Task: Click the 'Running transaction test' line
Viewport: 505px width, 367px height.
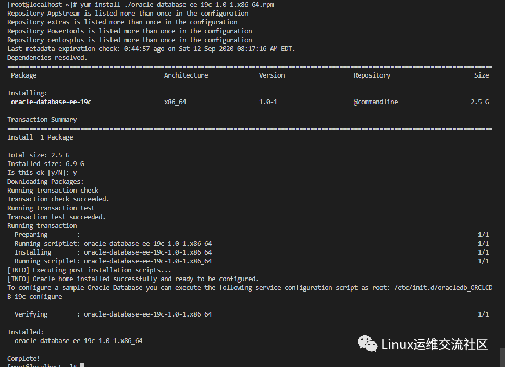Action: point(51,208)
